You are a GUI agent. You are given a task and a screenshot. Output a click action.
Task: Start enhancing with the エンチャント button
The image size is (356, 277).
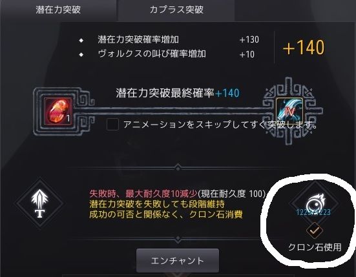point(178,260)
